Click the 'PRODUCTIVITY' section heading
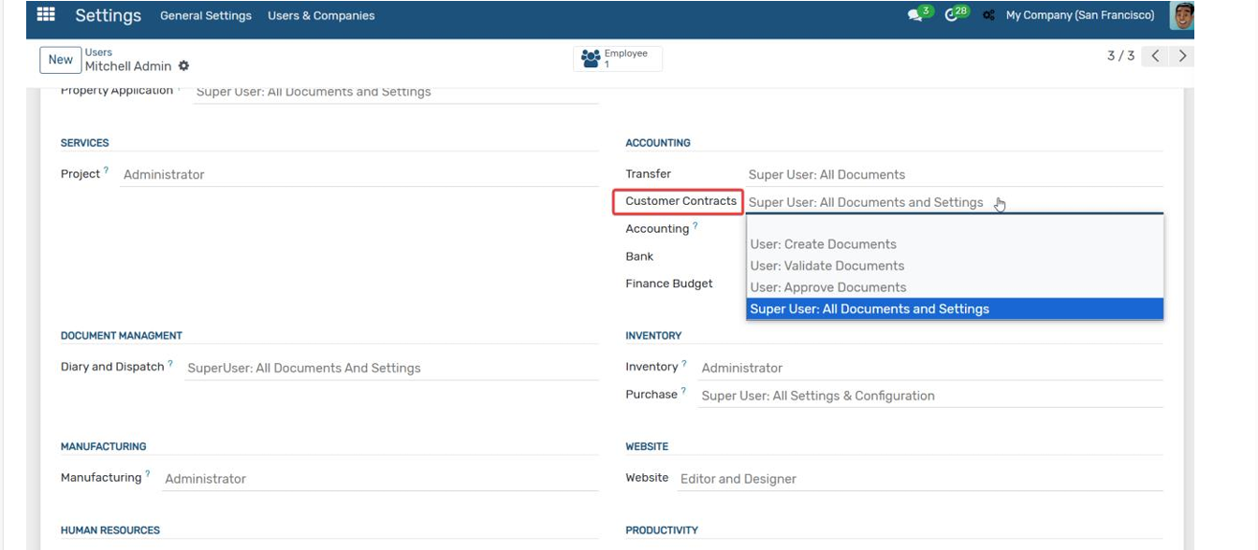The image size is (1258, 550). 662,530
